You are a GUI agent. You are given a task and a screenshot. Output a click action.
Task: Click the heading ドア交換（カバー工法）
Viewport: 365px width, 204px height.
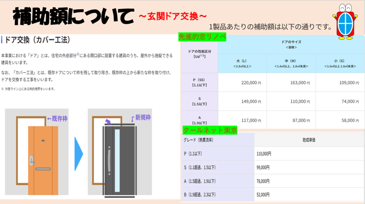(37, 40)
